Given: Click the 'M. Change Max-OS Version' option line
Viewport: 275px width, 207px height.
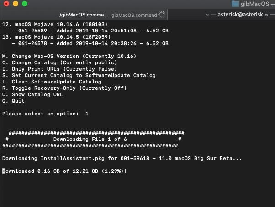Looking at the screenshot, I should [69, 56].
